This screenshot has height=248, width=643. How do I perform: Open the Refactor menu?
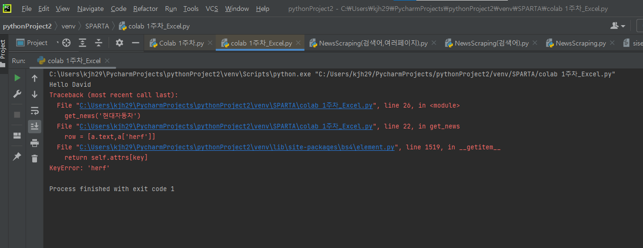[146, 9]
